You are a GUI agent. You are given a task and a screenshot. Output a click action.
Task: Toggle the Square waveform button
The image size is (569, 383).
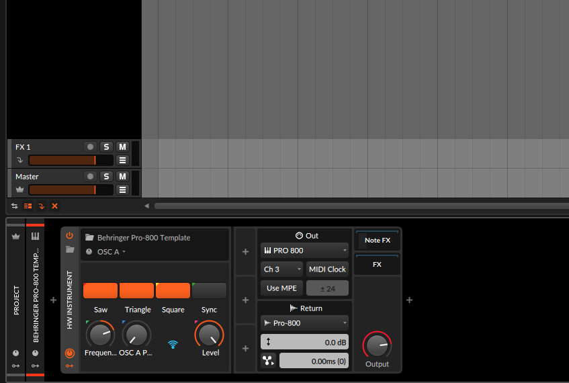[x=173, y=290]
